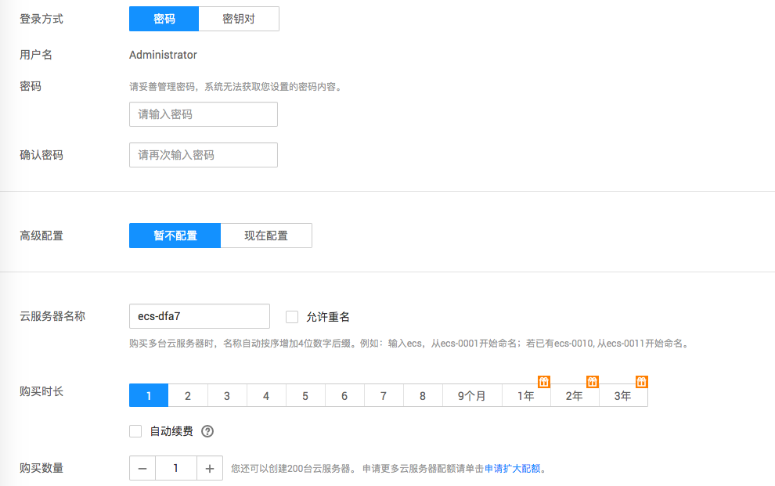775x486 pixels.
Task: Enable the 自动续费 checkbox
Action: 136,430
